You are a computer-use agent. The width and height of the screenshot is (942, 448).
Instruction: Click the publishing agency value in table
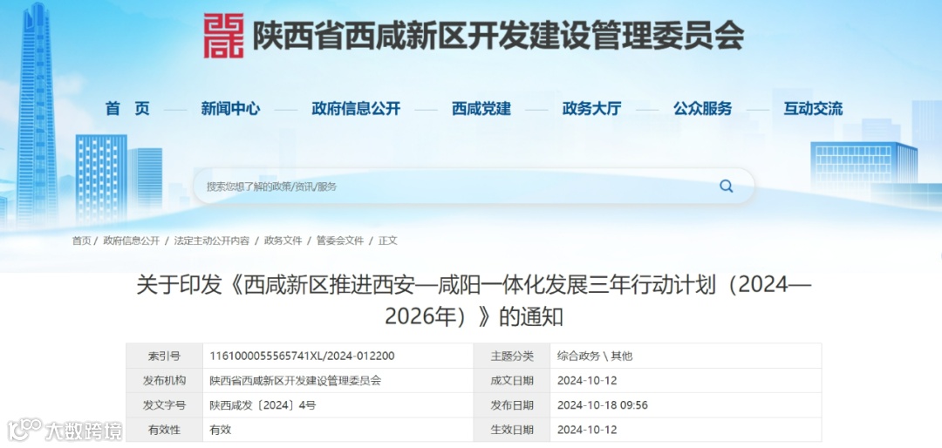(295, 381)
